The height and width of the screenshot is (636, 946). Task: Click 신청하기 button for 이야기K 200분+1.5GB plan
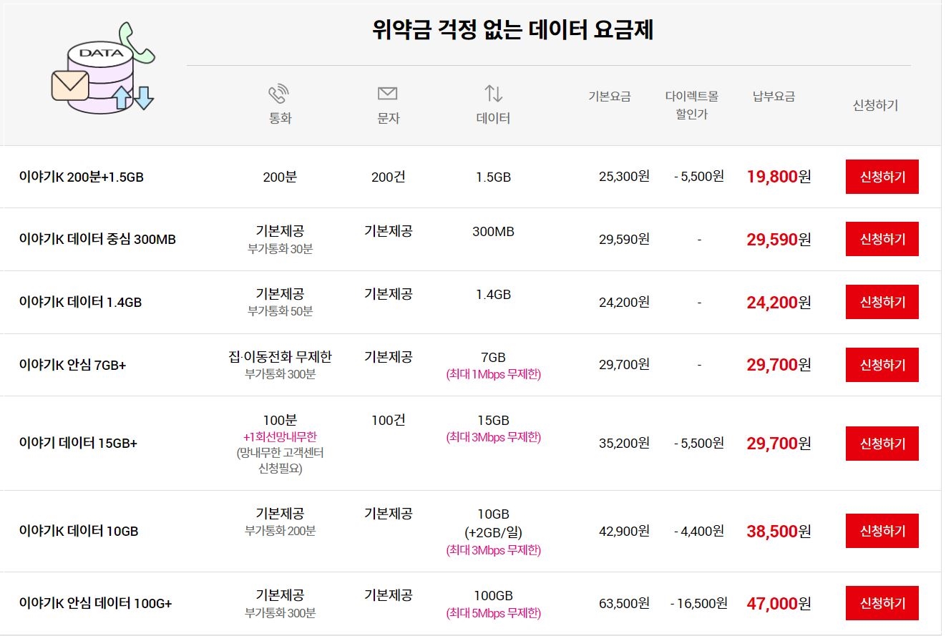(x=882, y=177)
